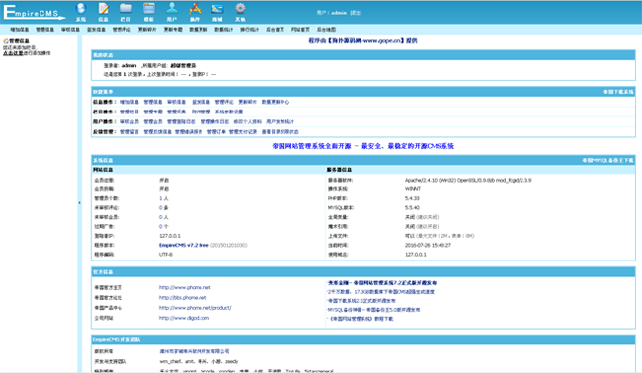The image size is (642, 373).
Task: Open the MYSQL备份神器 news link
Action: click(x=373, y=310)
